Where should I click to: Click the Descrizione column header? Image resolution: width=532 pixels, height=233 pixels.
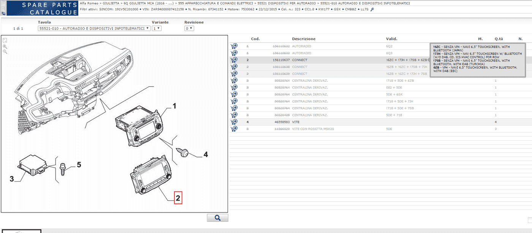pos(304,39)
